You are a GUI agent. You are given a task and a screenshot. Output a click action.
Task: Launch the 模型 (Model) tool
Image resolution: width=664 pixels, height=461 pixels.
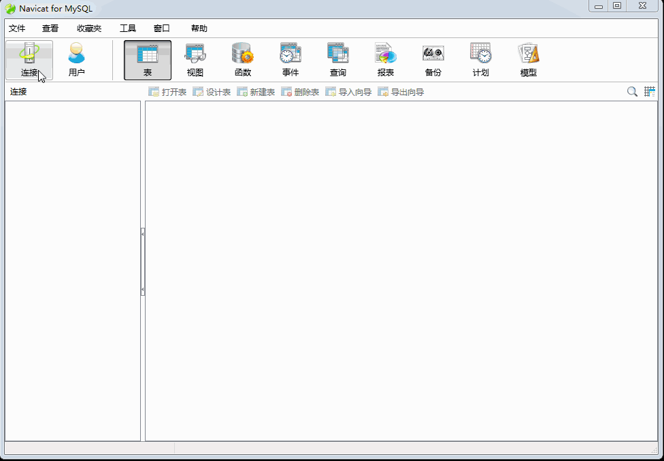529,60
